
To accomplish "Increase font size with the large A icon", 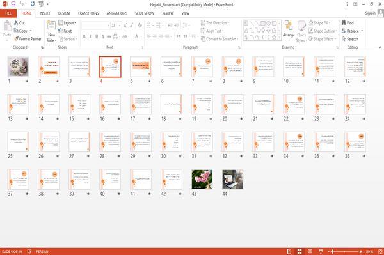I will [125, 26].
